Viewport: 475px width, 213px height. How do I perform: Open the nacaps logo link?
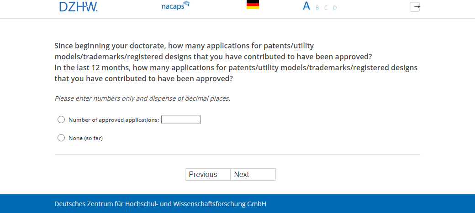tap(173, 7)
